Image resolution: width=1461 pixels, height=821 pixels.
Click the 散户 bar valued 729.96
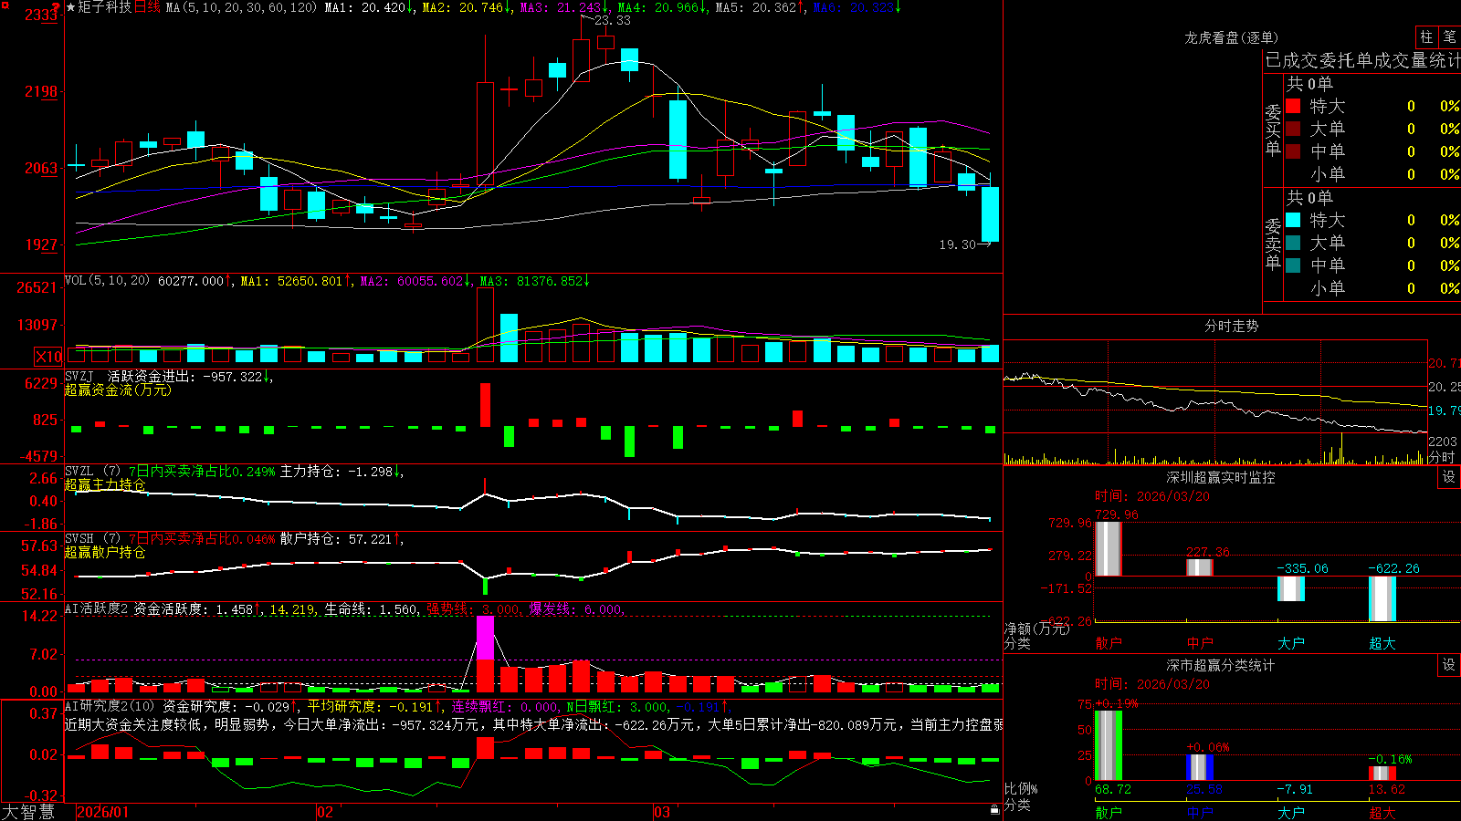click(x=1109, y=548)
